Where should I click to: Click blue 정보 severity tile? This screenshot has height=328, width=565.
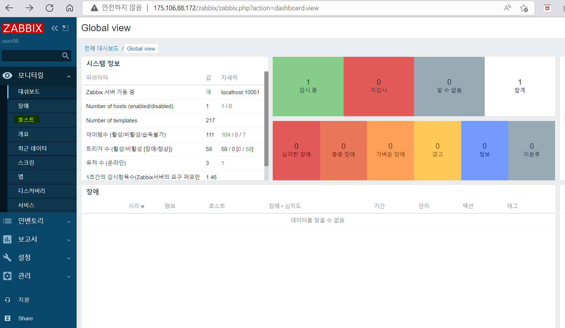click(x=485, y=151)
